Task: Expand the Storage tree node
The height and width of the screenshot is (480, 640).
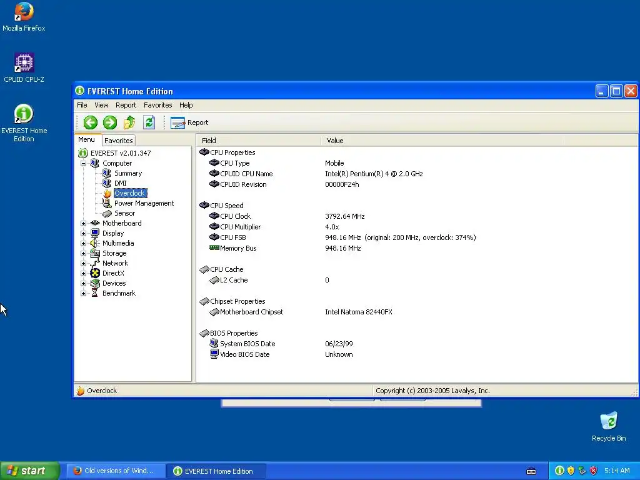Action: pyautogui.click(x=83, y=254)
